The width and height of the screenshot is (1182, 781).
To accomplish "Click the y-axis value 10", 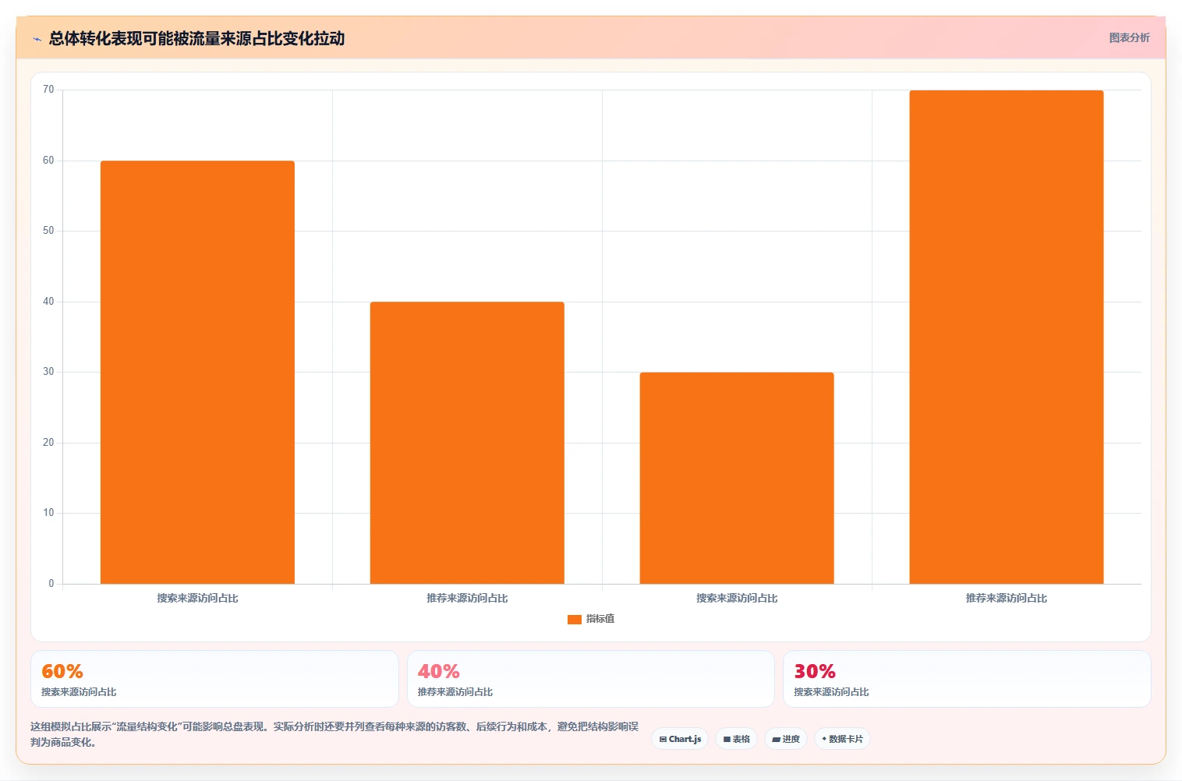I will coord(48,513).
